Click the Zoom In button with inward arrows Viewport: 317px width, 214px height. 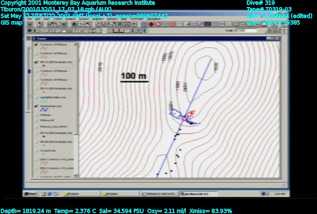pos(120,24)
